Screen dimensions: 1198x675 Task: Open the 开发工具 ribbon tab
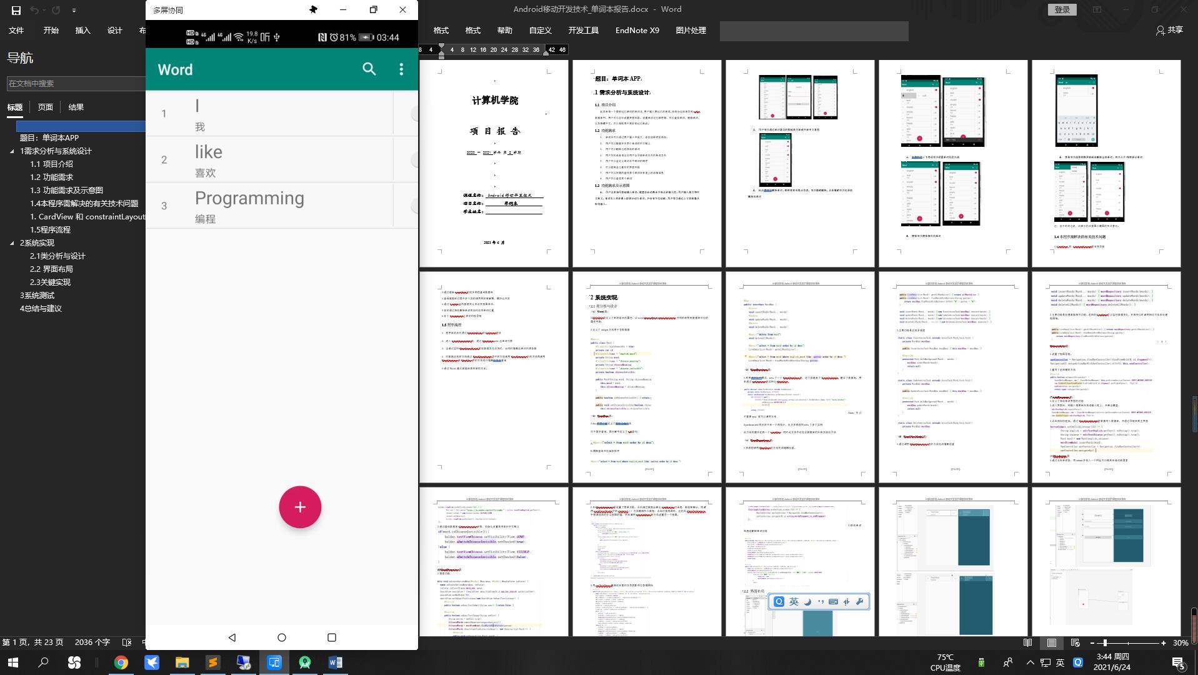(x=584, y=30)
